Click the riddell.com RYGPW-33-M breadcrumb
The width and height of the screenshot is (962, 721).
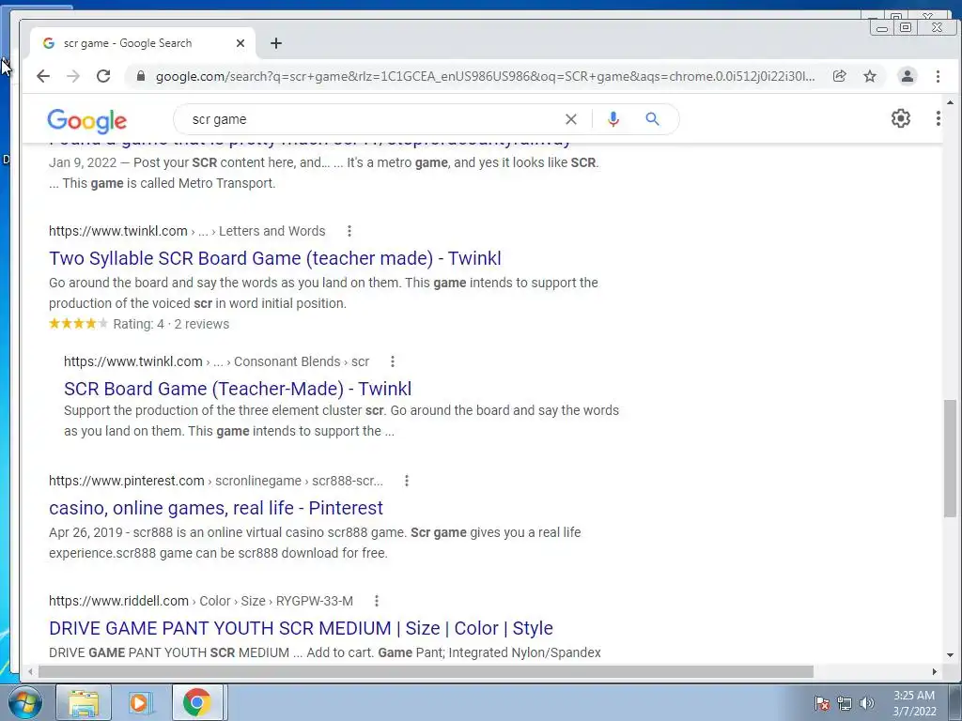pyautogui.click(x=201, y=601)
